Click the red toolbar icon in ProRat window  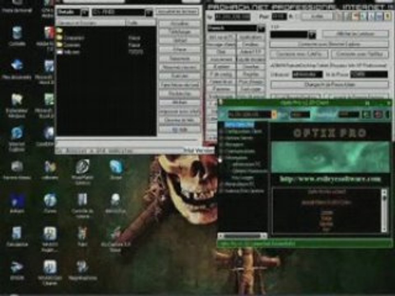point(355,16)
